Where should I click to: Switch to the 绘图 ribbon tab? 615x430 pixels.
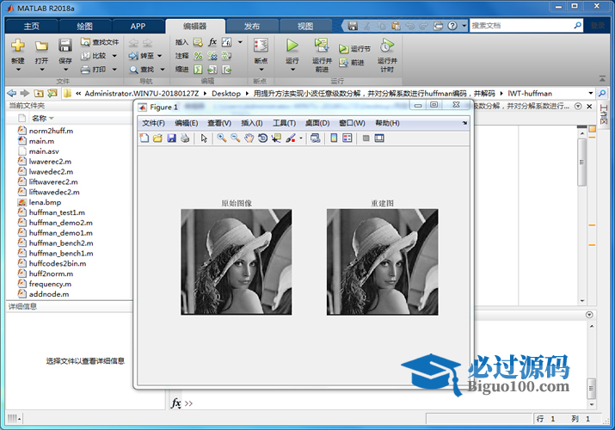85,26
